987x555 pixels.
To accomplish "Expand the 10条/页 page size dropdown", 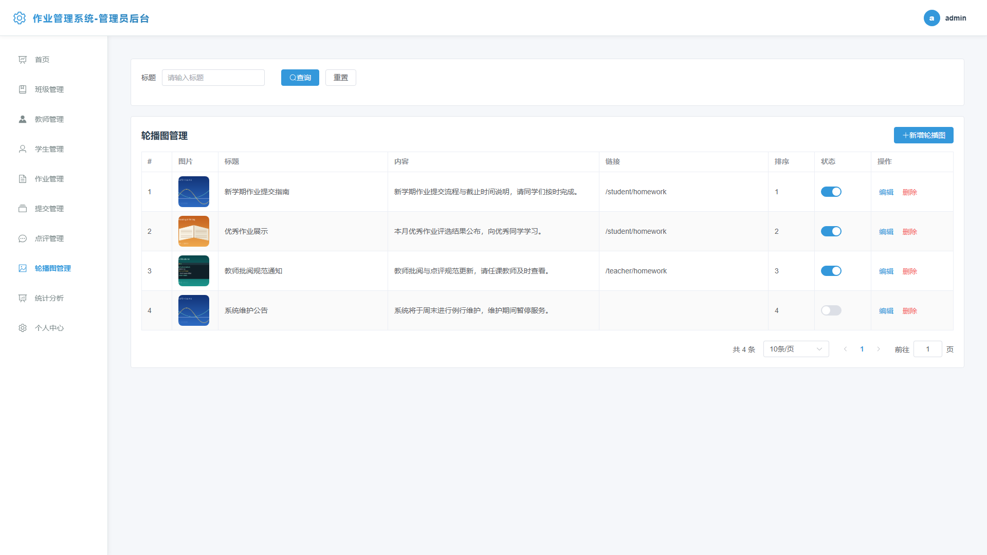I will 796,349.
